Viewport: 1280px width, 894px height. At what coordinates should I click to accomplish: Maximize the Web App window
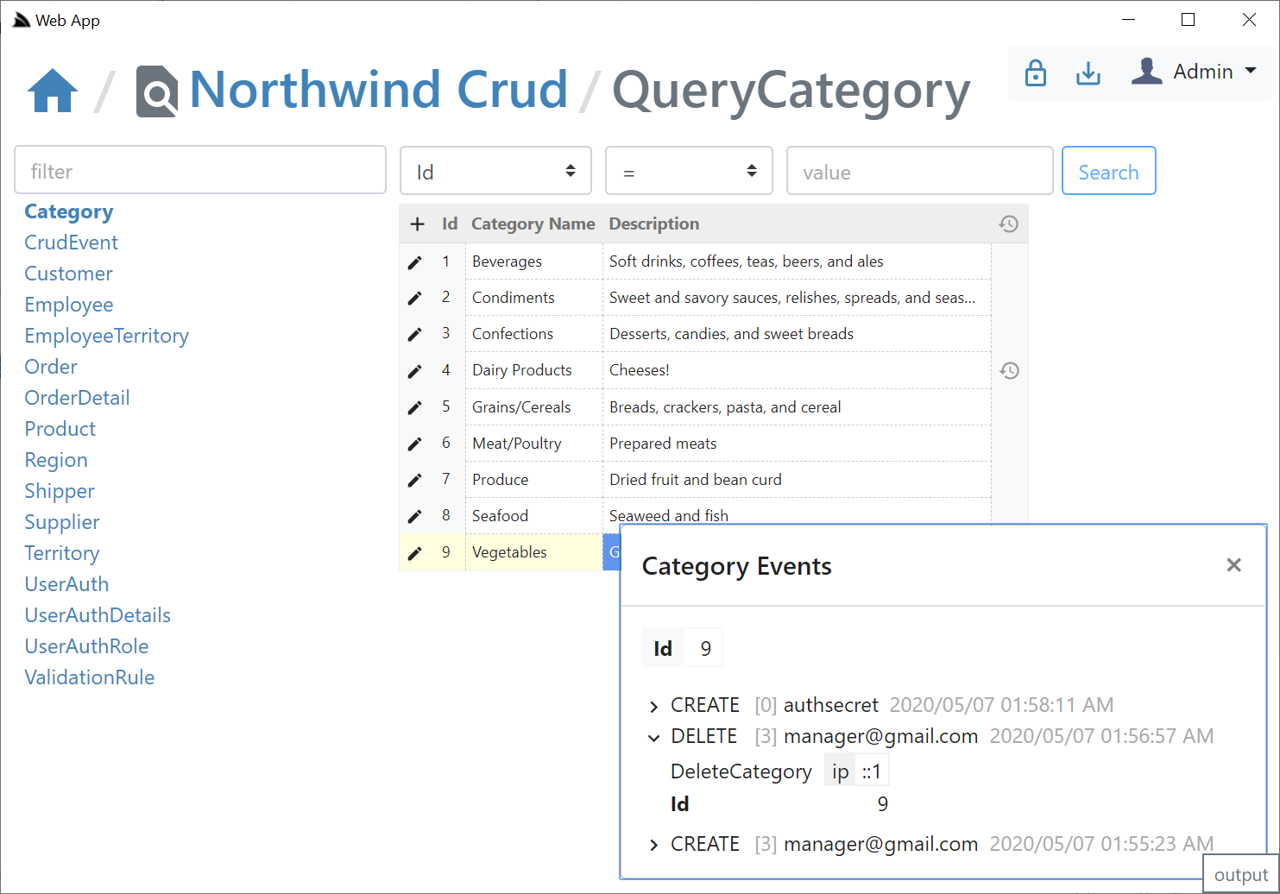pyautogui.click(x=1189, y=20)
